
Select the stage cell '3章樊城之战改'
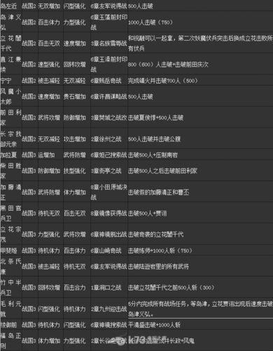pos(108,118)
